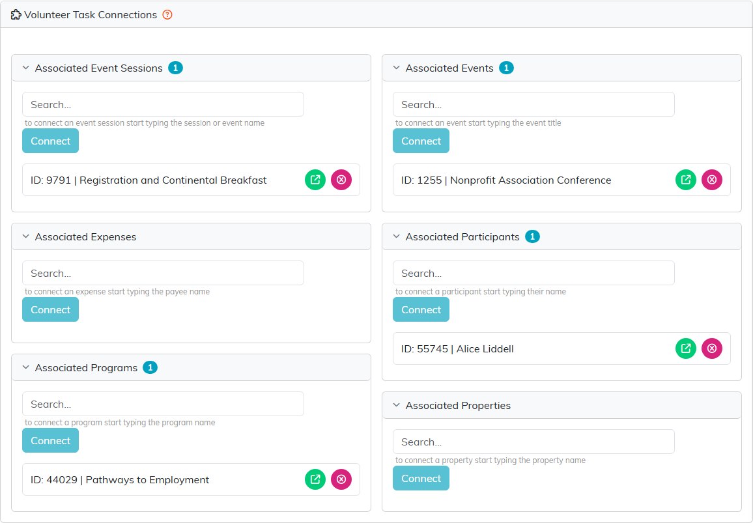Focus the participant name search field
Screen dimensions: 753x523
[x=533, y=274]
